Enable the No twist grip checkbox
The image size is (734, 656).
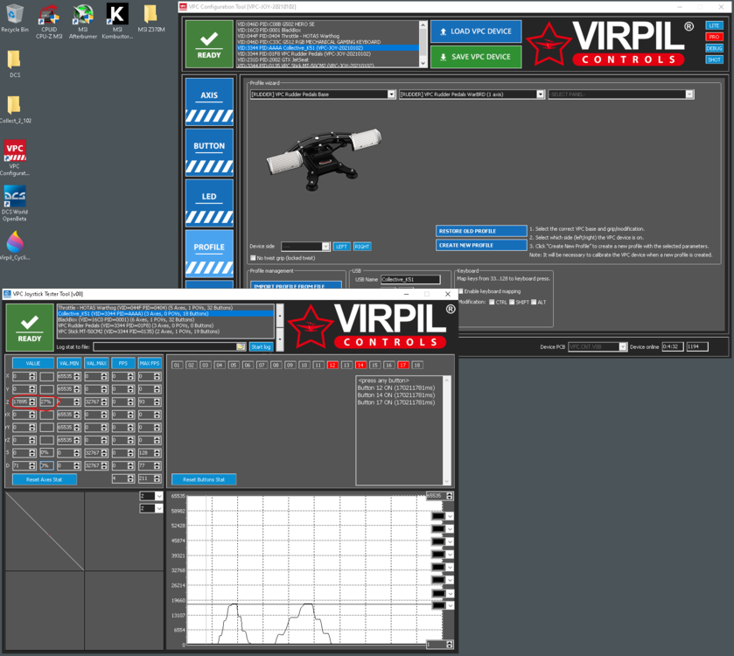253,258
